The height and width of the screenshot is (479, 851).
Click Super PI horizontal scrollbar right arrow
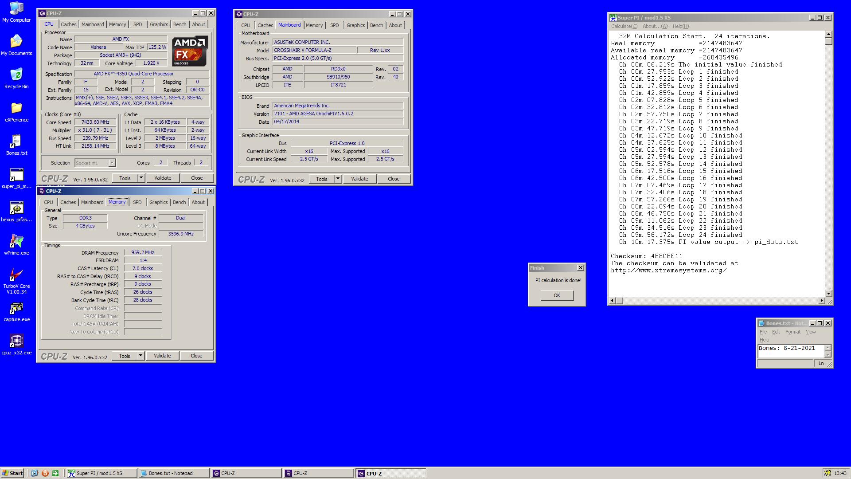[x=821, y=301]
